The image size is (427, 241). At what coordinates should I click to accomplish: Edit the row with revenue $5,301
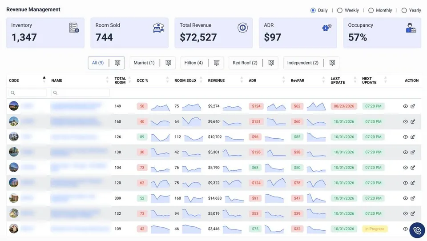point(413,152)
